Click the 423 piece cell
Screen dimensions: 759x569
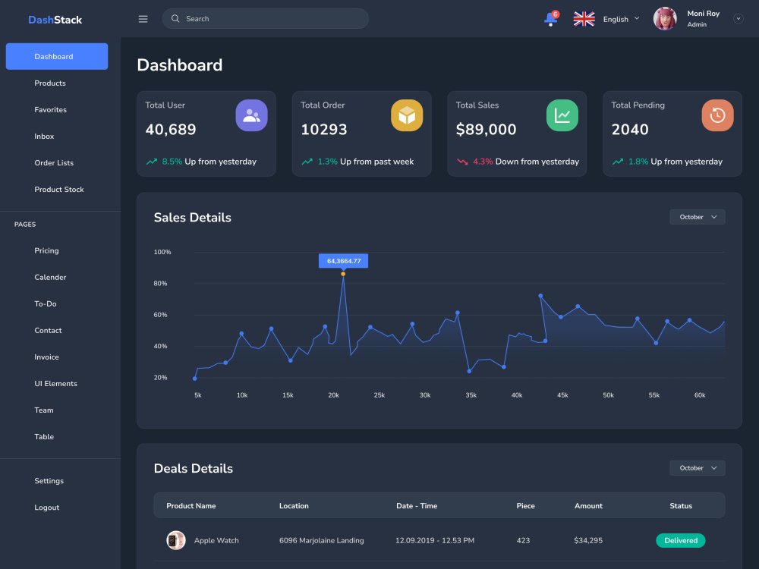523,540
